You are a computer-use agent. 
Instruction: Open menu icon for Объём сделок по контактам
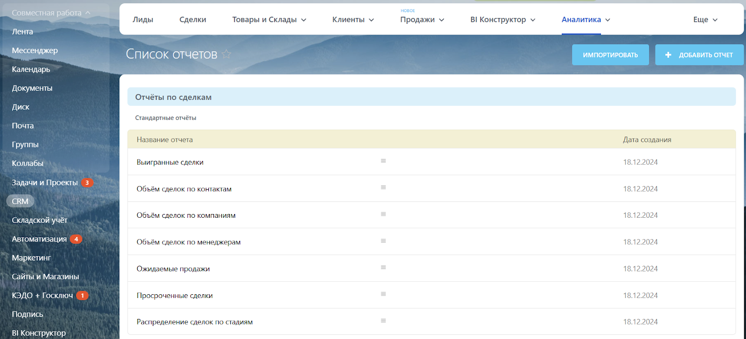[x=383, y=187]
